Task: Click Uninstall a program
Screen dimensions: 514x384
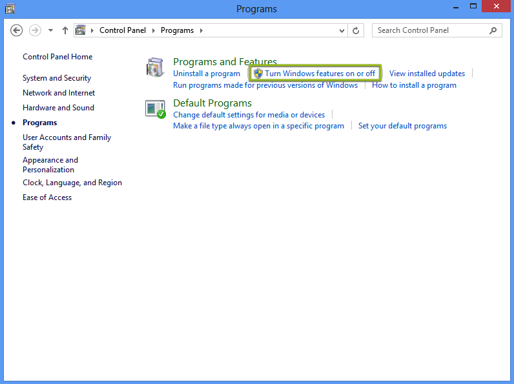Action: [x=207, y=74]
